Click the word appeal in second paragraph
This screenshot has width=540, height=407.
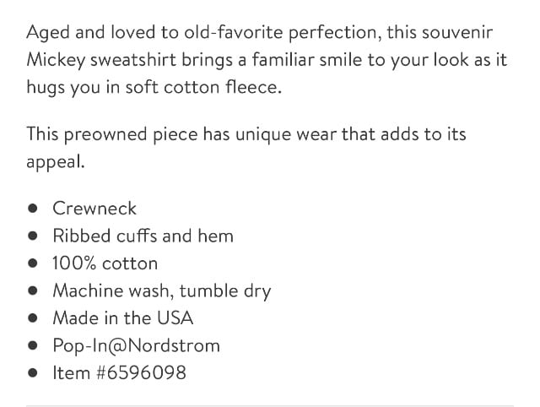(54, 162)
